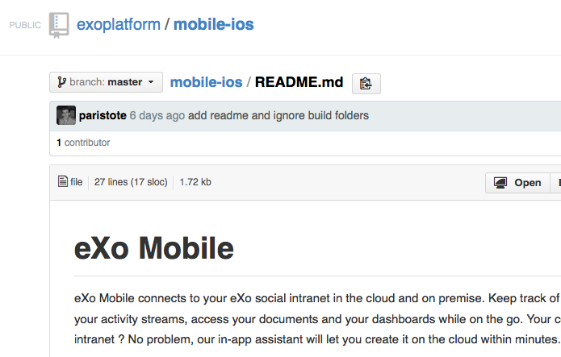Click the monitor icon on Open button
The height and width of the screenshot is (357, 561).
click(500, 183)
